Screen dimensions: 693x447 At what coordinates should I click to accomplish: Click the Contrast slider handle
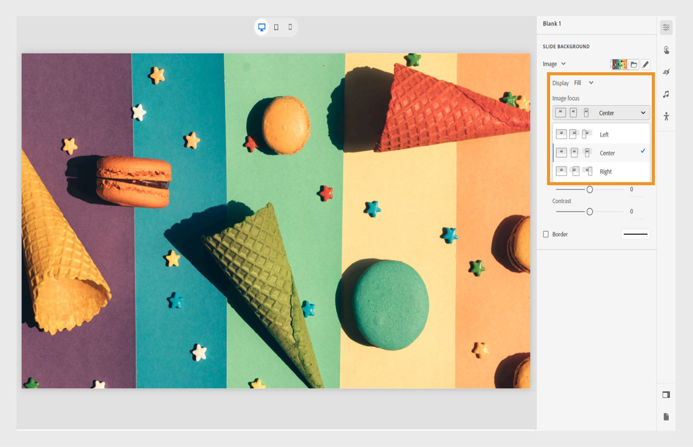[x=589, y=211]
